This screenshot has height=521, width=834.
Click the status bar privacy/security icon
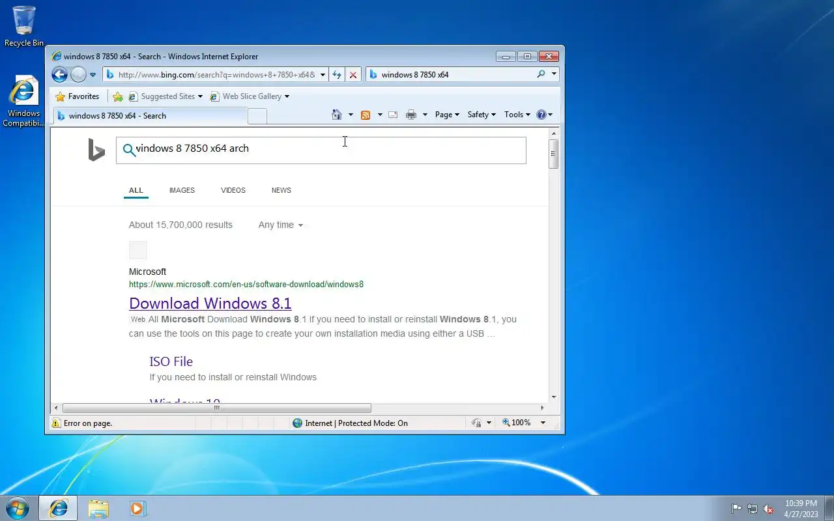click(476, 423)
